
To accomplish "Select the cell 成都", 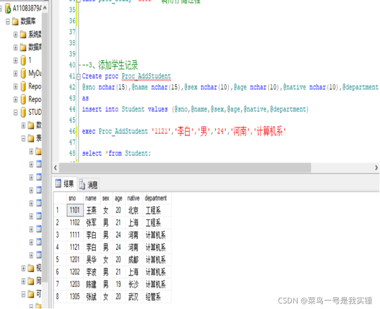I will [x=134, y=259].
